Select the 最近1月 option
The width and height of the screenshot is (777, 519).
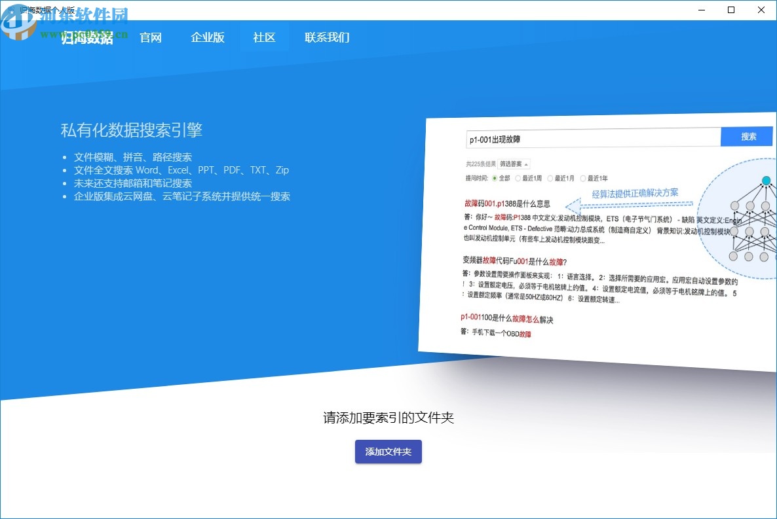click(563, 177)
